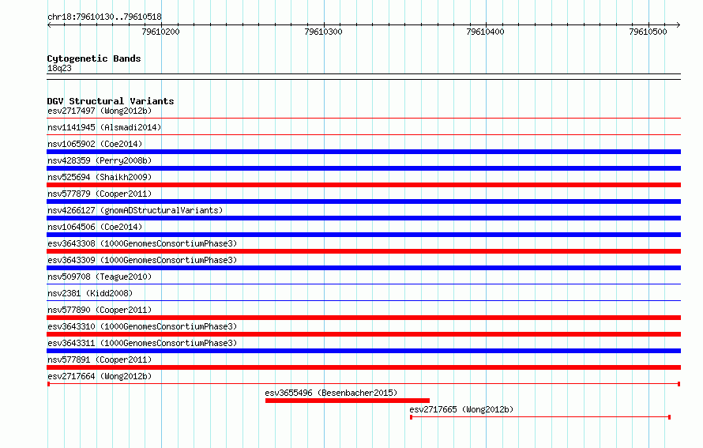Click the esv2717497 (Wong2012b) variant label
This screenshot has width=703, height=448.
pos(100,111)
